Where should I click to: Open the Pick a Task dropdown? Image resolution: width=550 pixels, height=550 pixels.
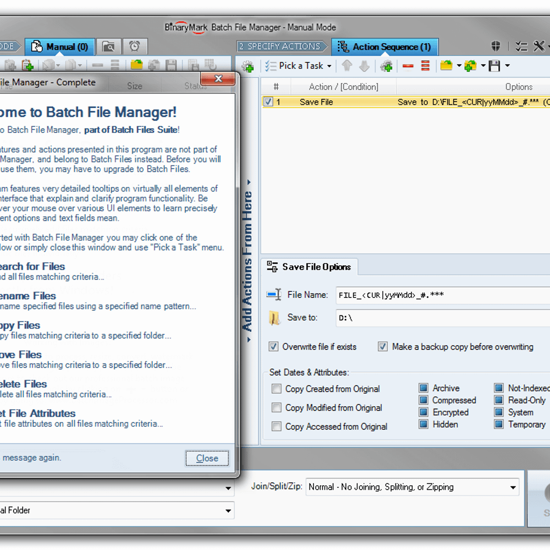pos(298,66)
